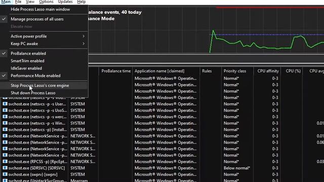The width and height of the screenshot is (324, 182).
Task: Open the File menu
Action: 18,2
